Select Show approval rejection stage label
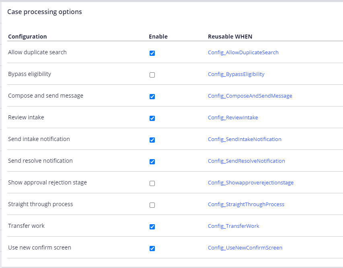Screen dimensions: 343x268 pos(47,182)
